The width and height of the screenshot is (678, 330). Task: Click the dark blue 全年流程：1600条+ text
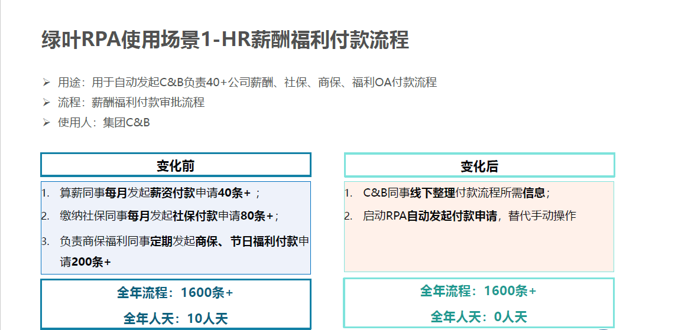176,293
